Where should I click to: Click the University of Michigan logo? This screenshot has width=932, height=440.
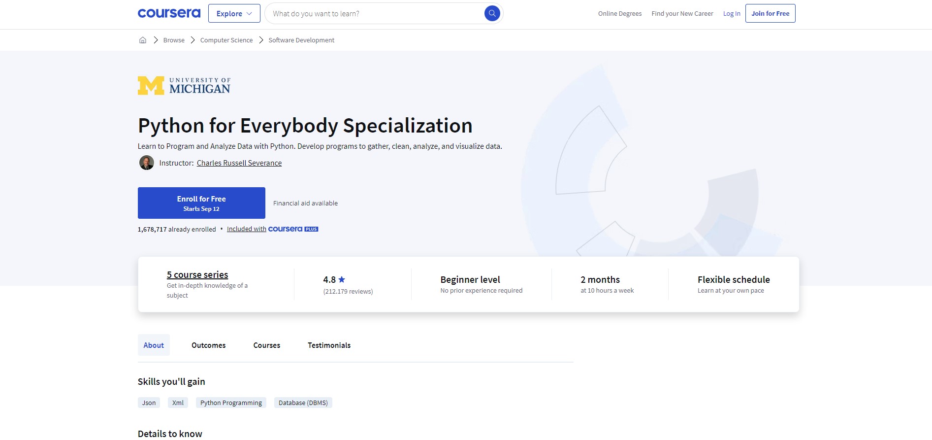[x=184, y=86]
